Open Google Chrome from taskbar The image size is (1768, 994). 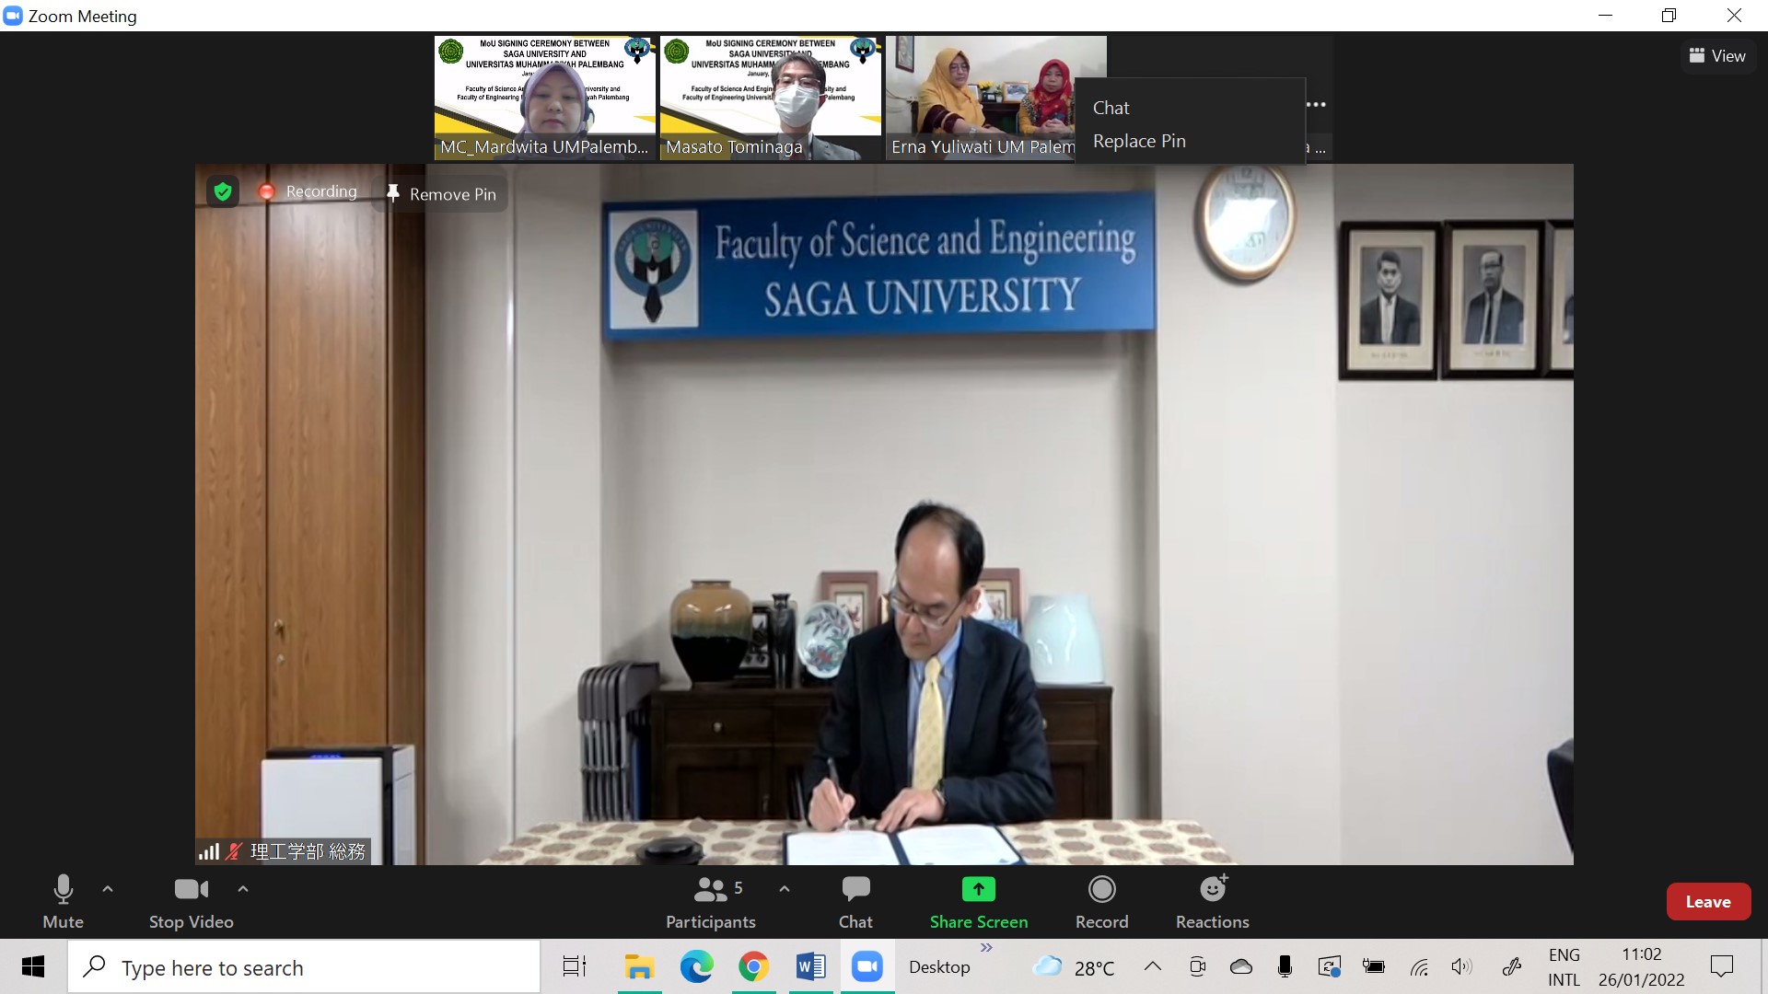[754, 966]
